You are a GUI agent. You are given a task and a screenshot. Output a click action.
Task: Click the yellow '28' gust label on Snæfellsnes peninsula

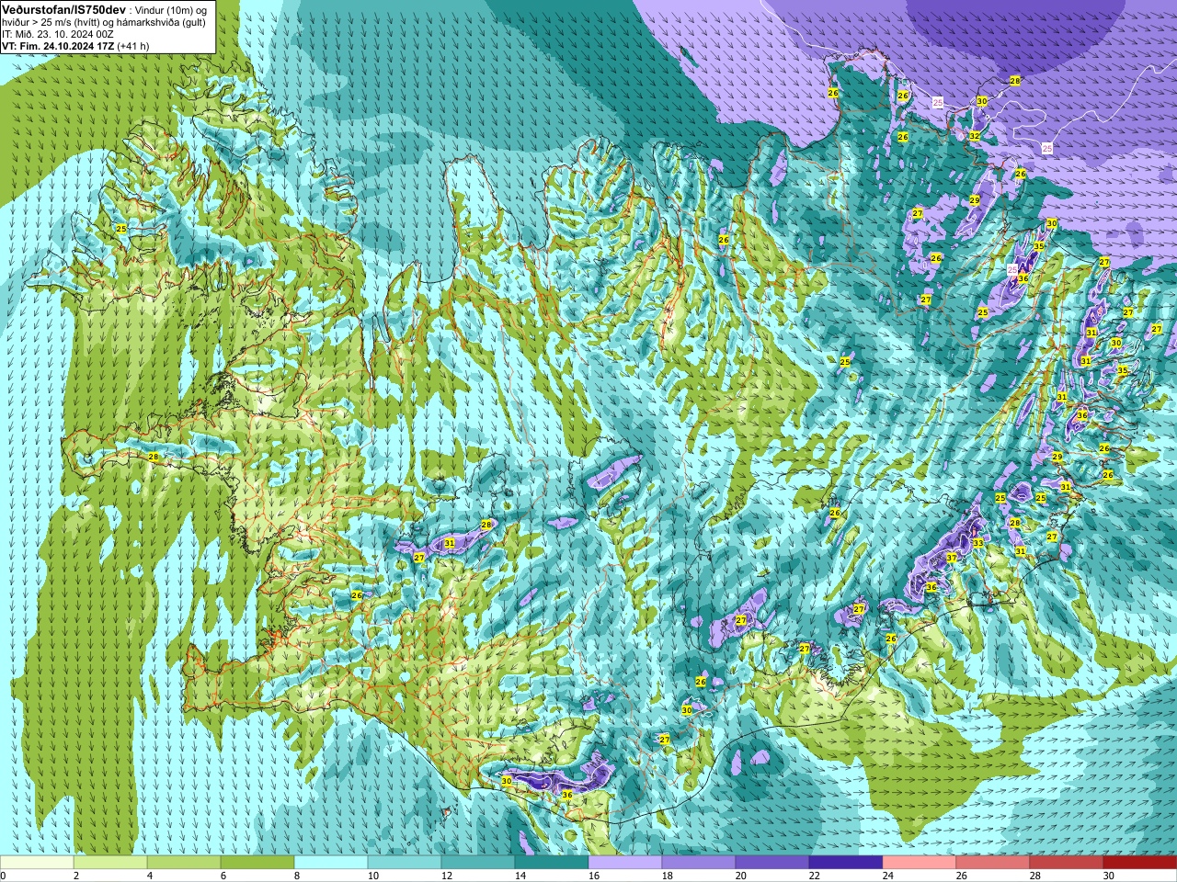coord(154,457)
